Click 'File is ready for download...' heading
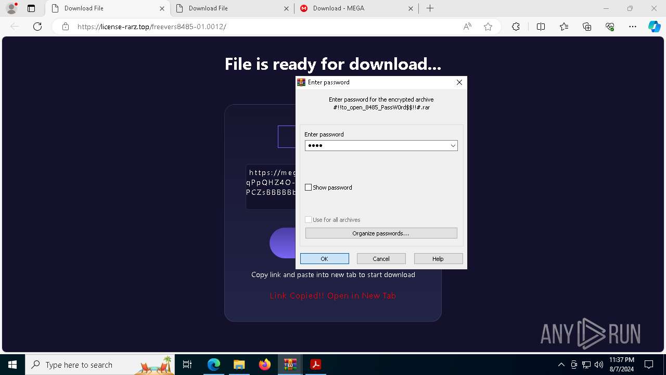The width and height of the screenshot is (666, 375). pyautogui.click(x=333, y=64)
